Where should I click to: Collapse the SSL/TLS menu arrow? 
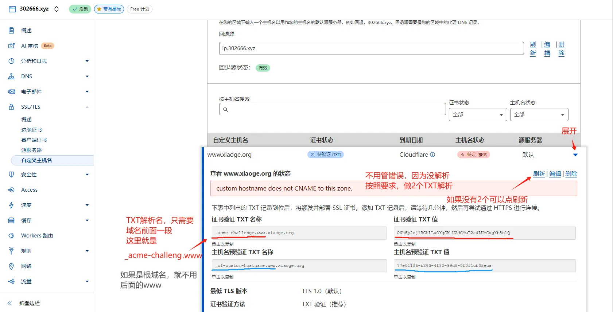point(87,107)
